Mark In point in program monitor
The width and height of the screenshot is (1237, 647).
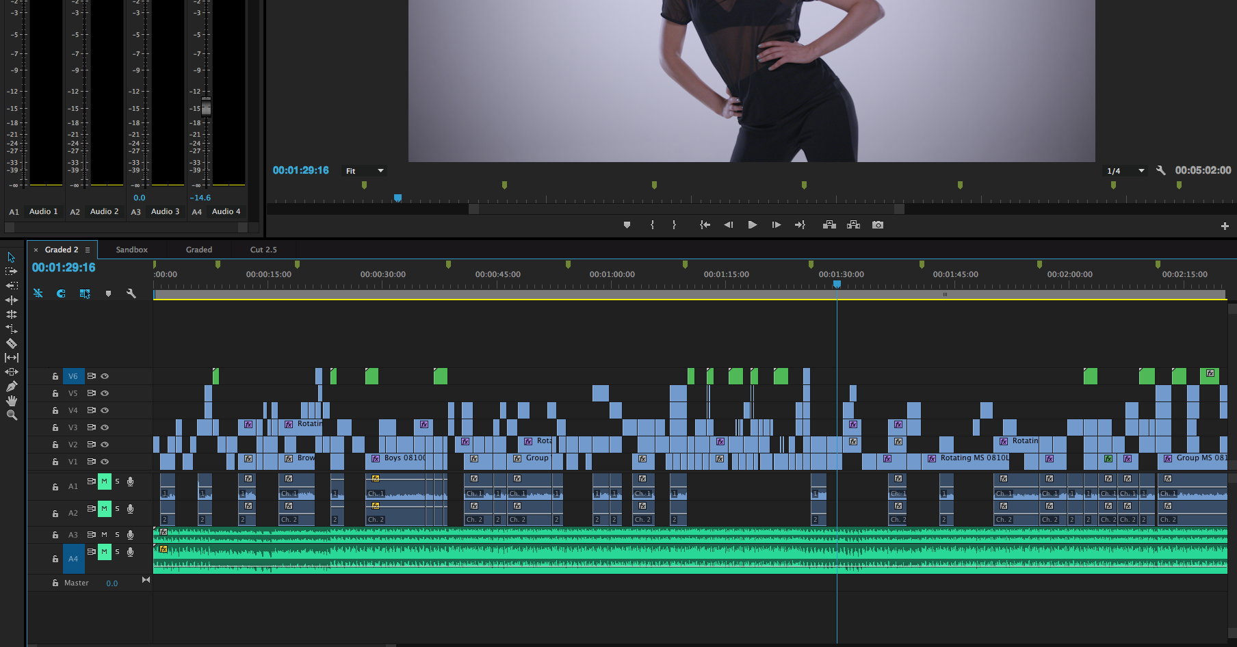pos(652,225)
